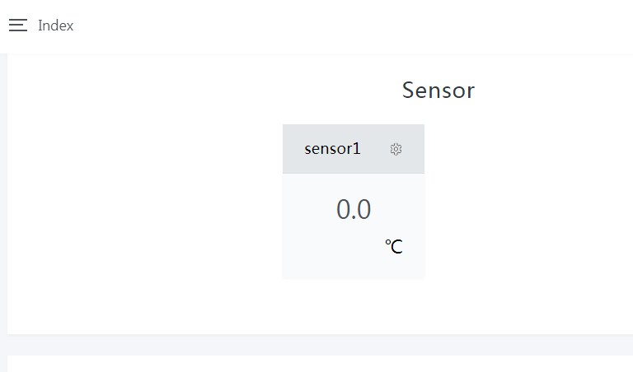Click card body area left of ℃ symbol
Screen dimensions: 633x372
[x=330, y=247]
